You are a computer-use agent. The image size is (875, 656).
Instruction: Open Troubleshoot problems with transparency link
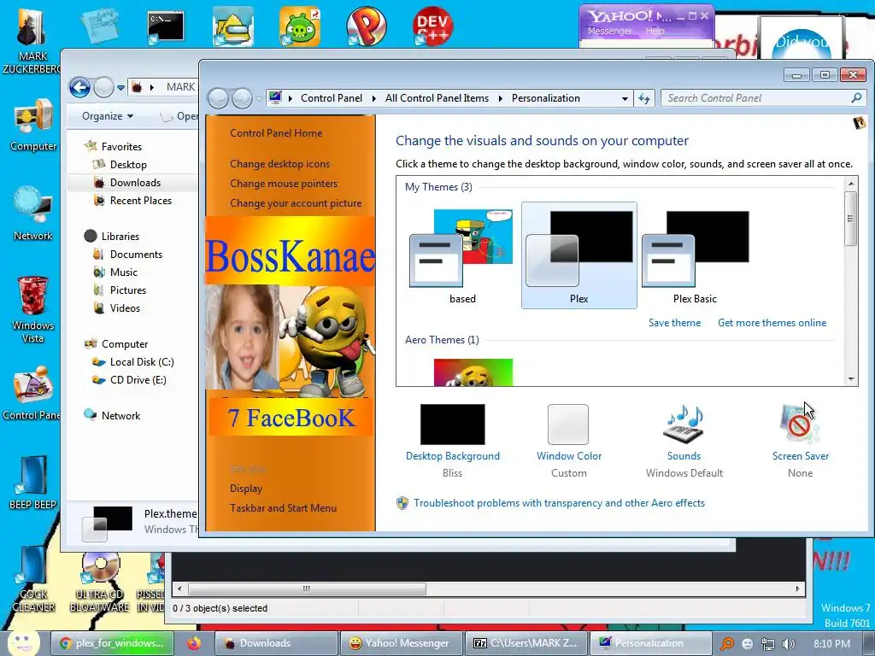559,503
